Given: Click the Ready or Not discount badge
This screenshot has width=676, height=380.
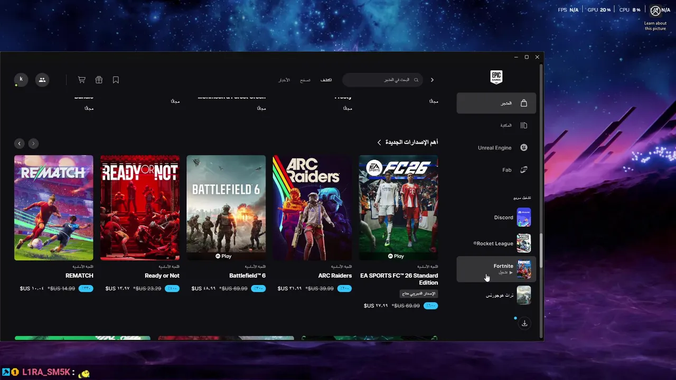Looking at the screenshot, I should coord(172,289).
